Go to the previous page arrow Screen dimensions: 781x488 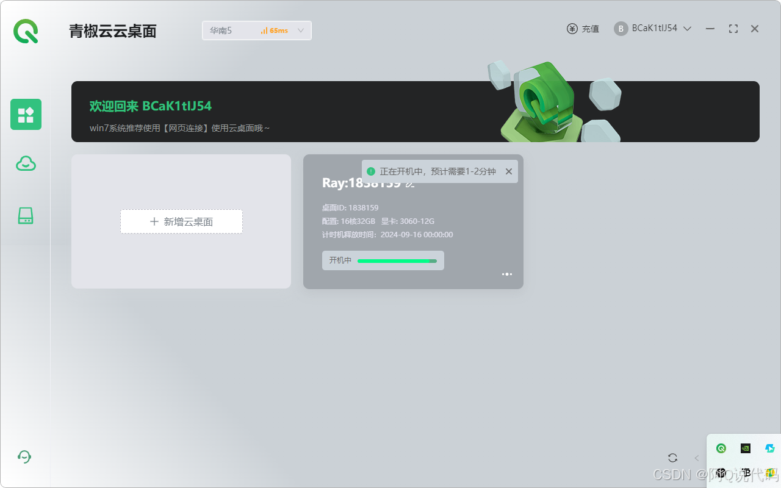point(696,457)
